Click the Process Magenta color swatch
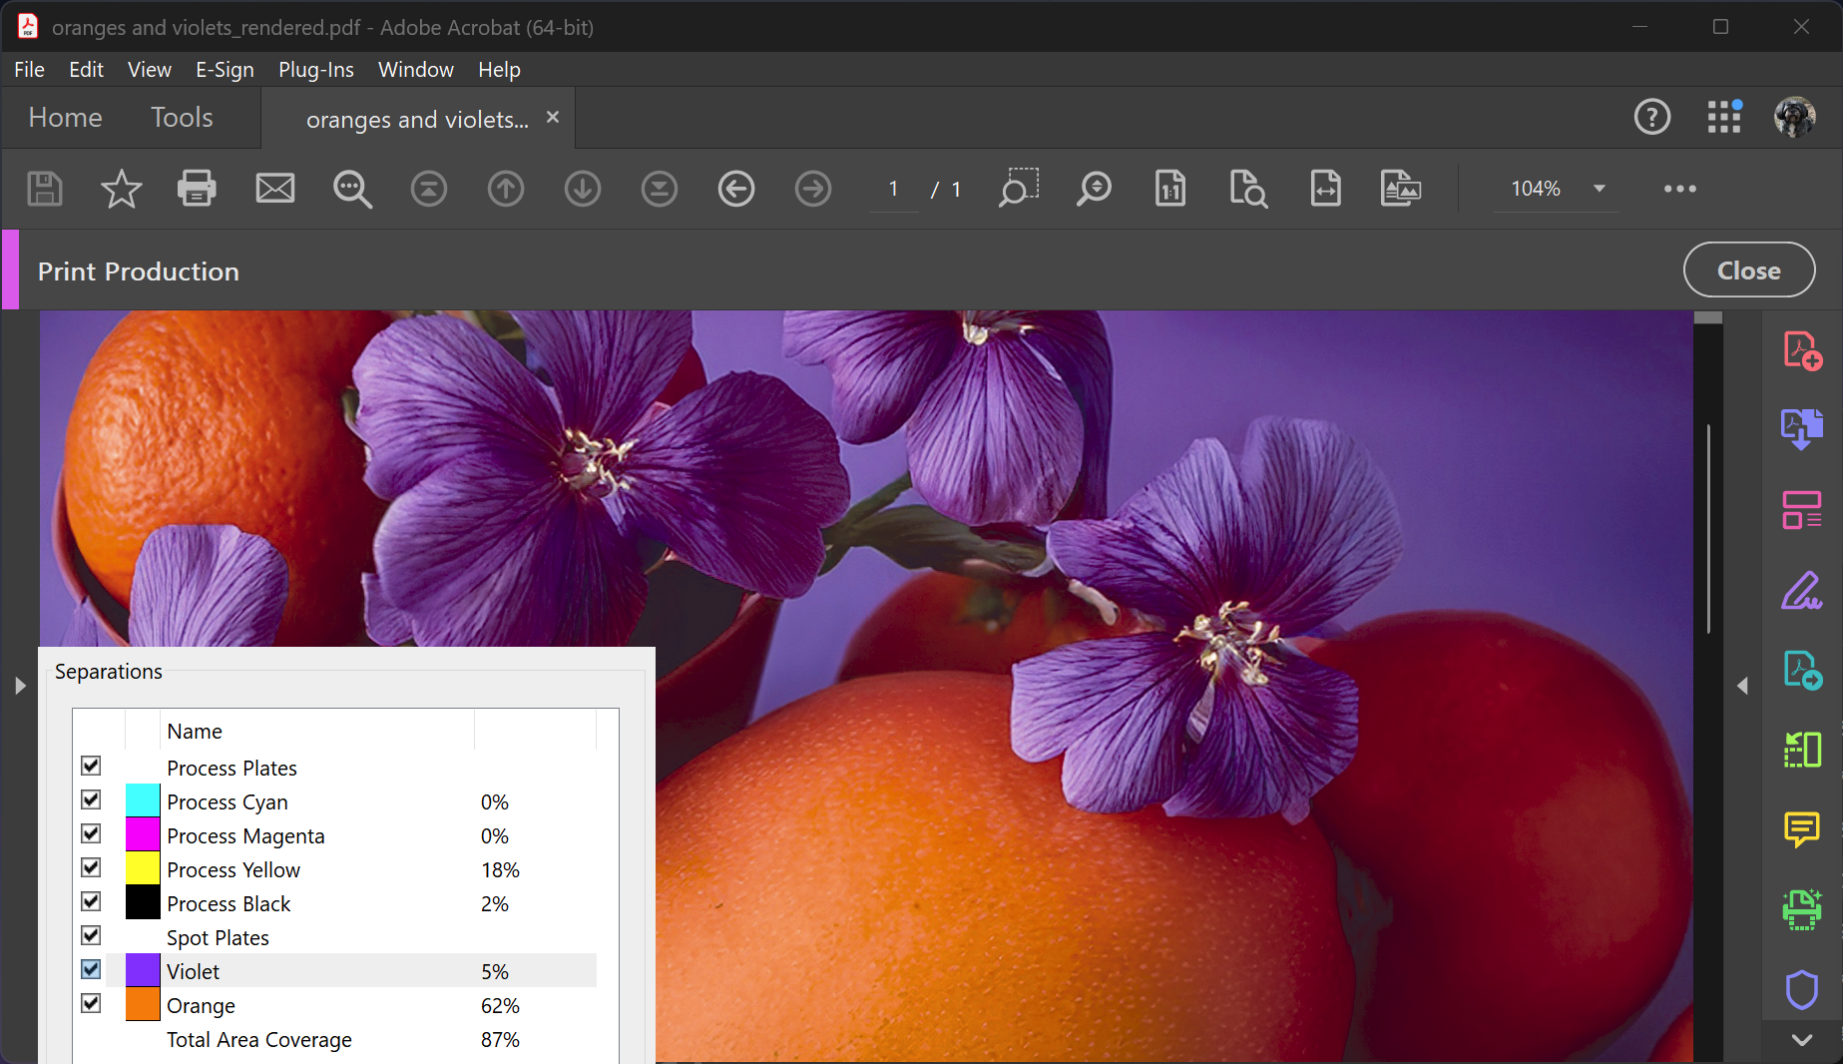This screenshot has width=1843, height=1064. [x=143, y=835]
